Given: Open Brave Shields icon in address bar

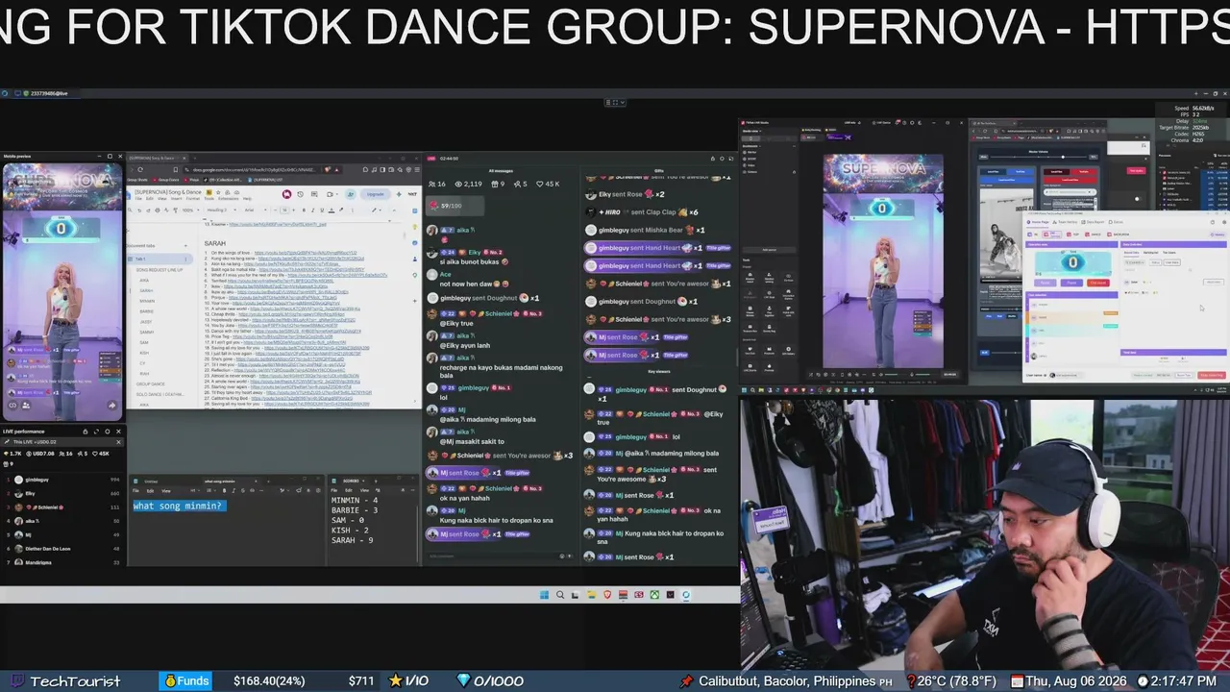Looking at the screenshot, I should 328,170.
